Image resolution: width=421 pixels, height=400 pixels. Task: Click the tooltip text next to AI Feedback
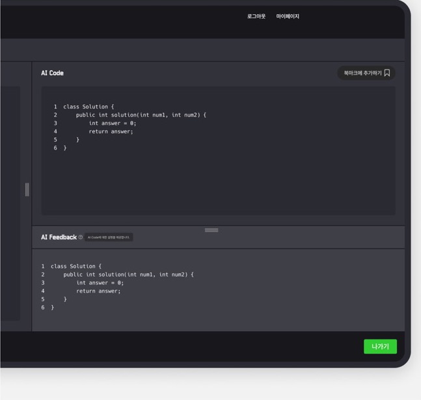click(109, 237)
